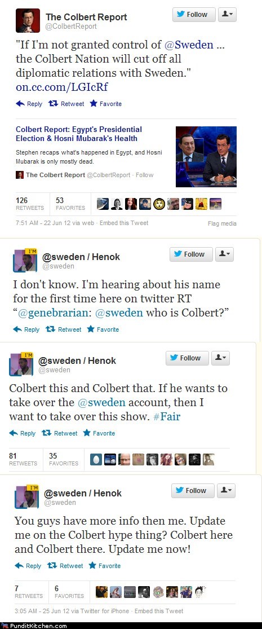This screenshot has height=629, width=262.
Task: Favorite the Colbert Report tweet with star
Action: tap(106, 104)
